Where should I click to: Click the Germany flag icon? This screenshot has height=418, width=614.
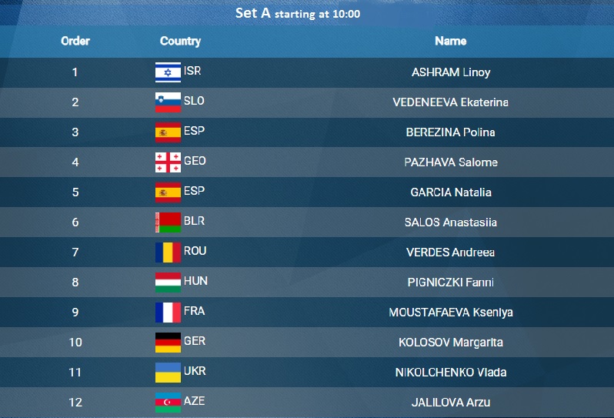tap(168, 343)
